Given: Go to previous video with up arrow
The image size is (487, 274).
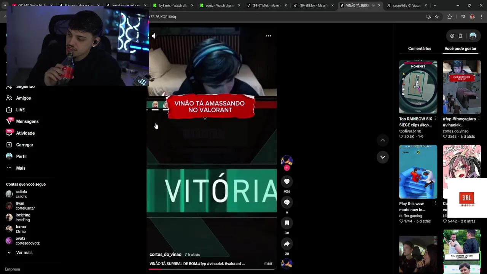Looking at the screenshot, I should point(383,140).
